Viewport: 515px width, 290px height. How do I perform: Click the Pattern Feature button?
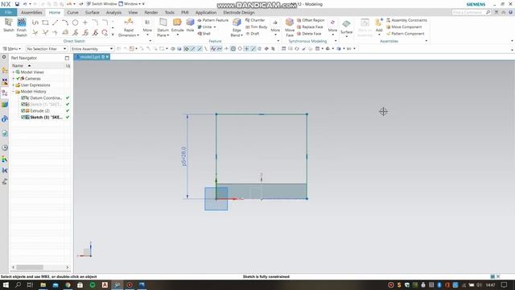click(x=212, y=20)
